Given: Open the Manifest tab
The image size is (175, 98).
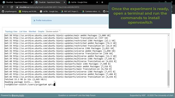Looking at the screenshot, I should pyautogui.click(x=32, y=32).
